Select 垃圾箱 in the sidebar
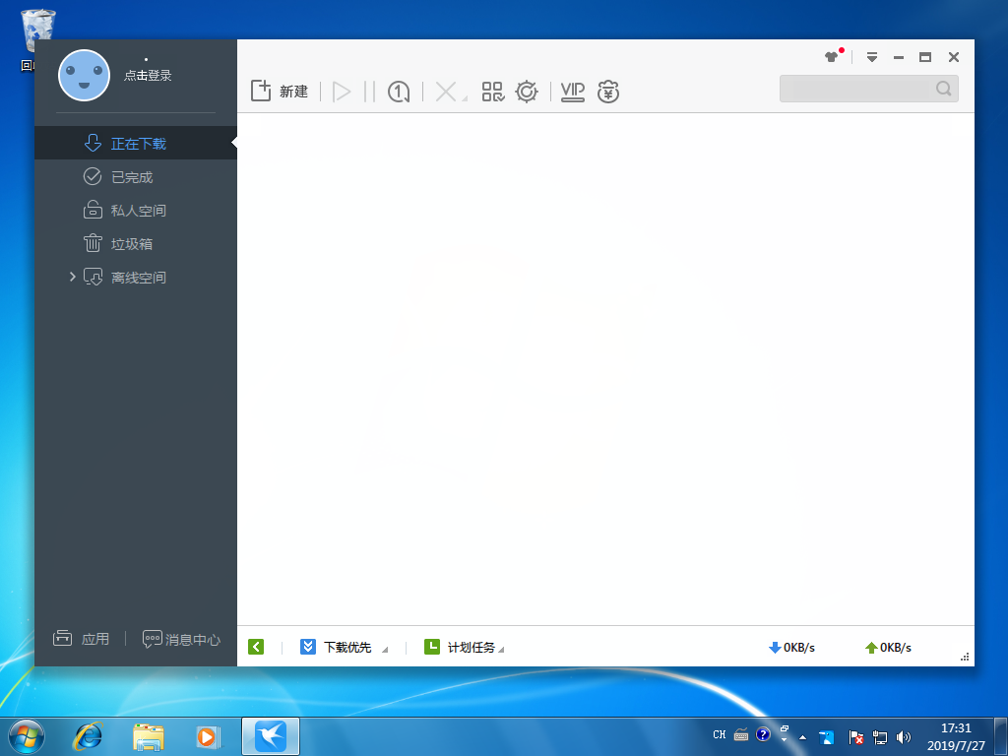Image resolution: width=1008 pixels, height=756 pixels. pyautogui.click(x=131, y=244)
